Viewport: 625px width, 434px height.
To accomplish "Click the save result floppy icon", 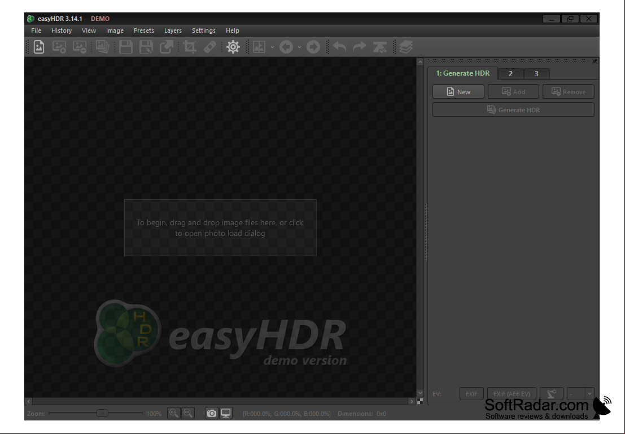I will pos(126,47).
